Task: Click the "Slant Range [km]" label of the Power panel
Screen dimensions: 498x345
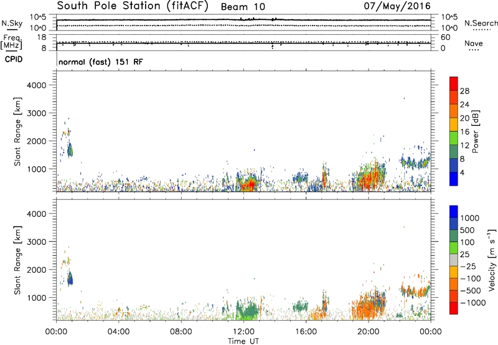Action: pos(17,131)
